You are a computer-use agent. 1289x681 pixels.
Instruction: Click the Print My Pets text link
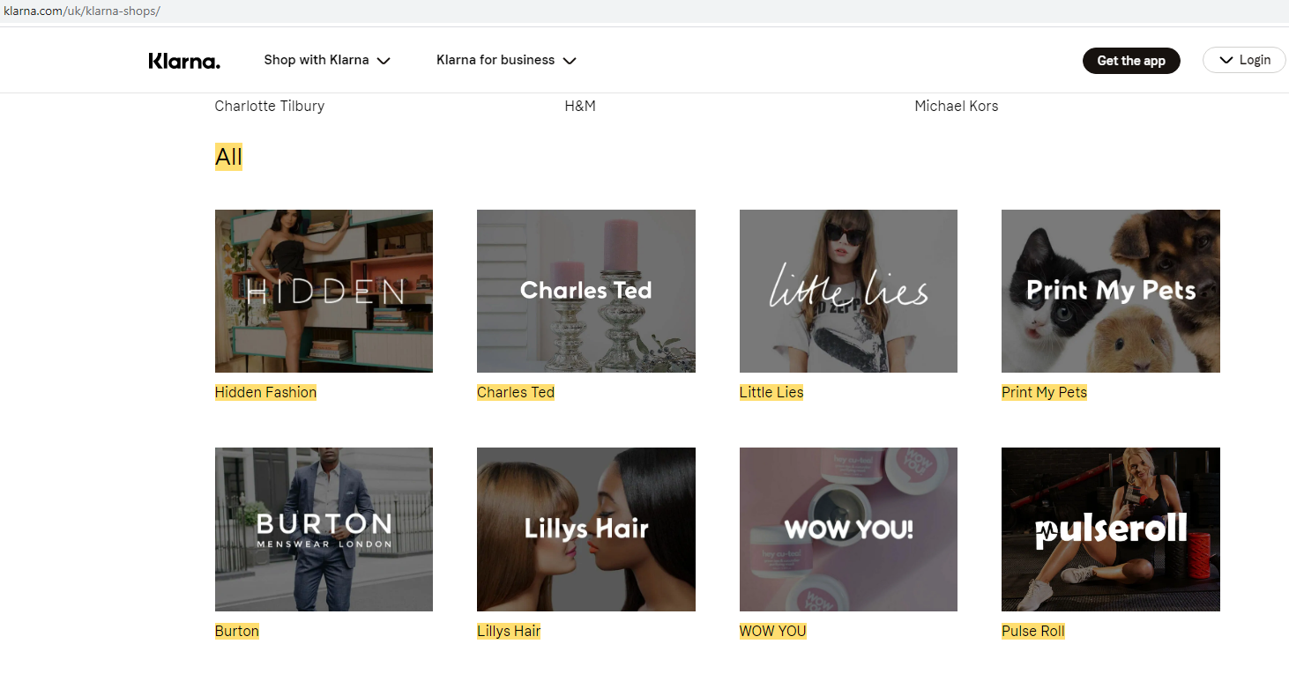pyautogui.click(x=1044, y=392)
